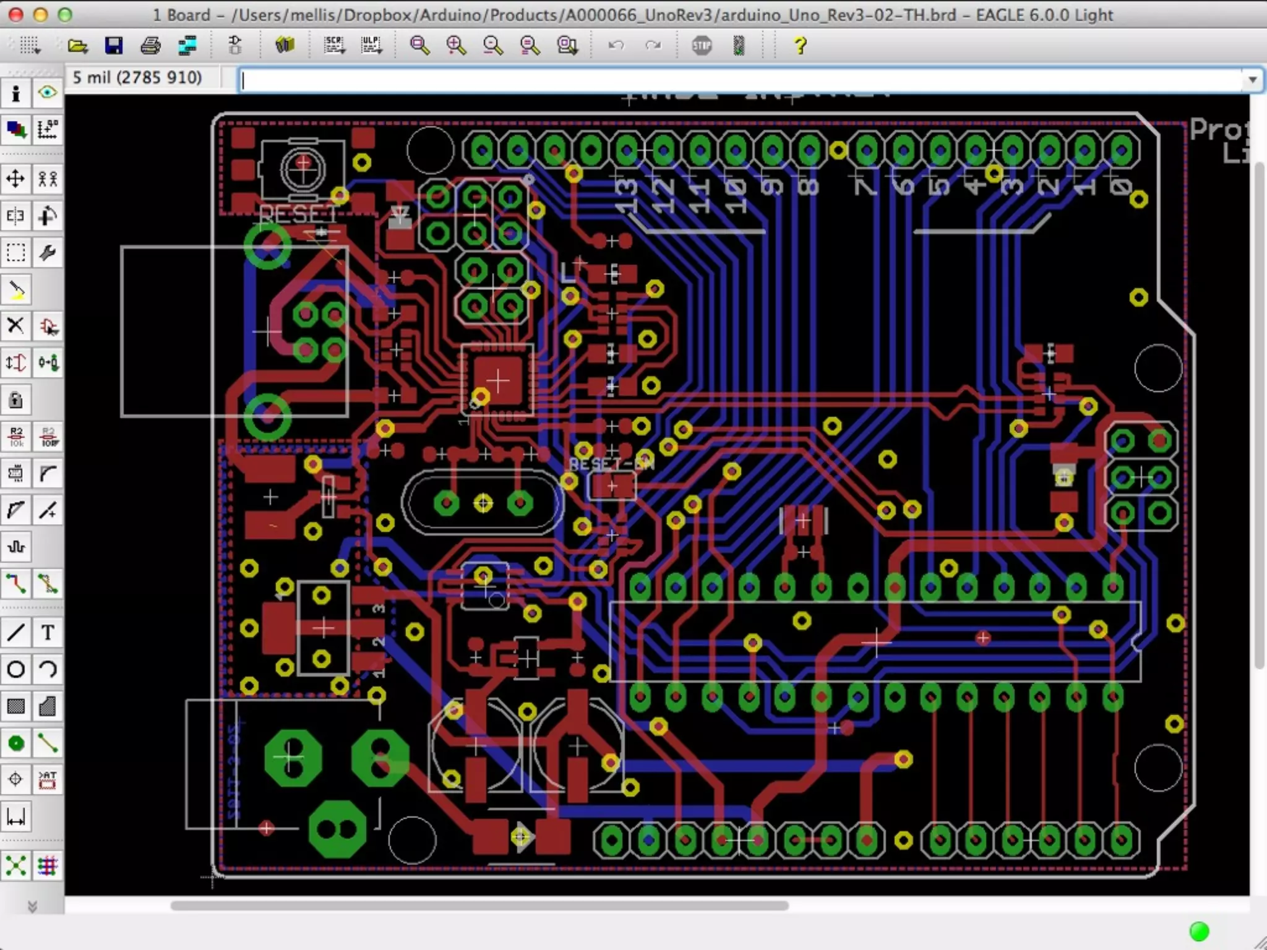The image size is (1267, 950).
Task: Open the Run ULP menu button
Action: point(371,45)
